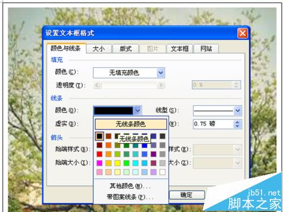Pick the lime yellow-green swatch
The width and height of the screenshot is (283, 212).
tap(117, 154)
